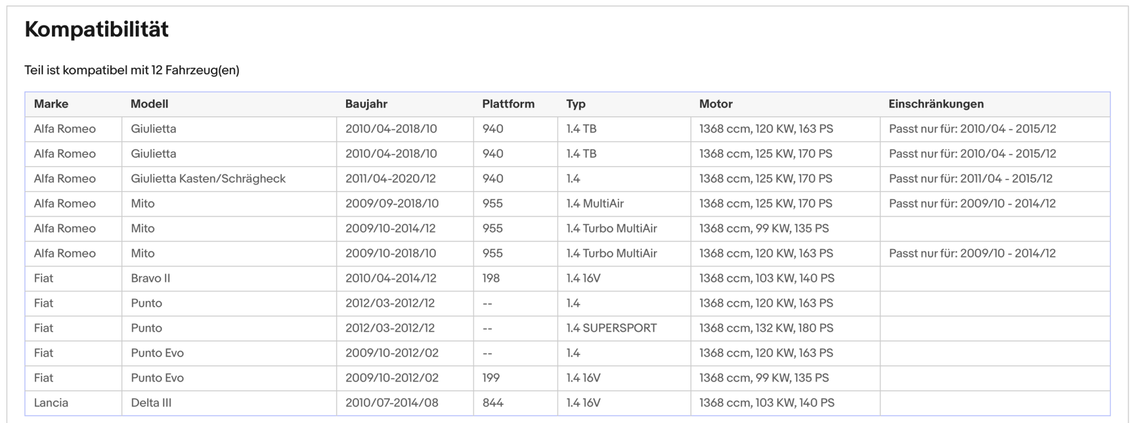Click the Kompatibilität section heading

(x=97, y=29)
